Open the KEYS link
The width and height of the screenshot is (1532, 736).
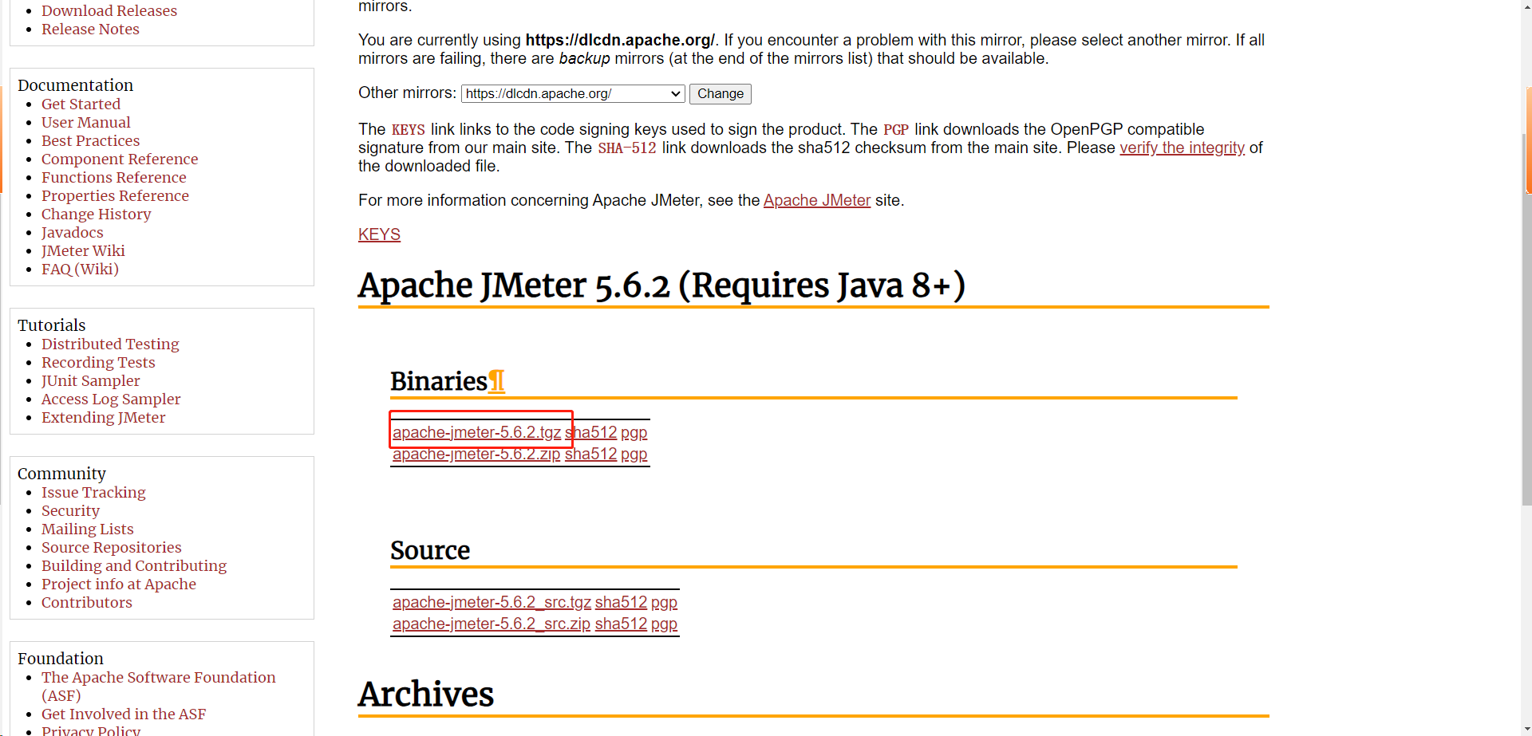(379, 234)
